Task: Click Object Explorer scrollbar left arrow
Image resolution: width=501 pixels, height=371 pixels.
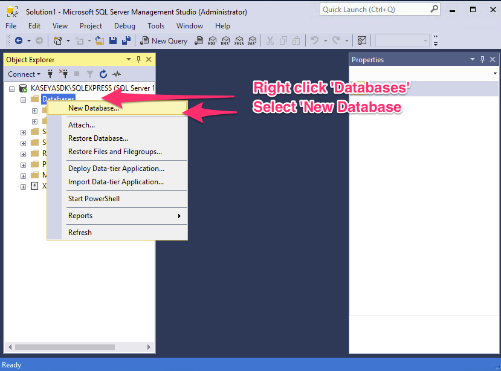Action: pos(10,347)
